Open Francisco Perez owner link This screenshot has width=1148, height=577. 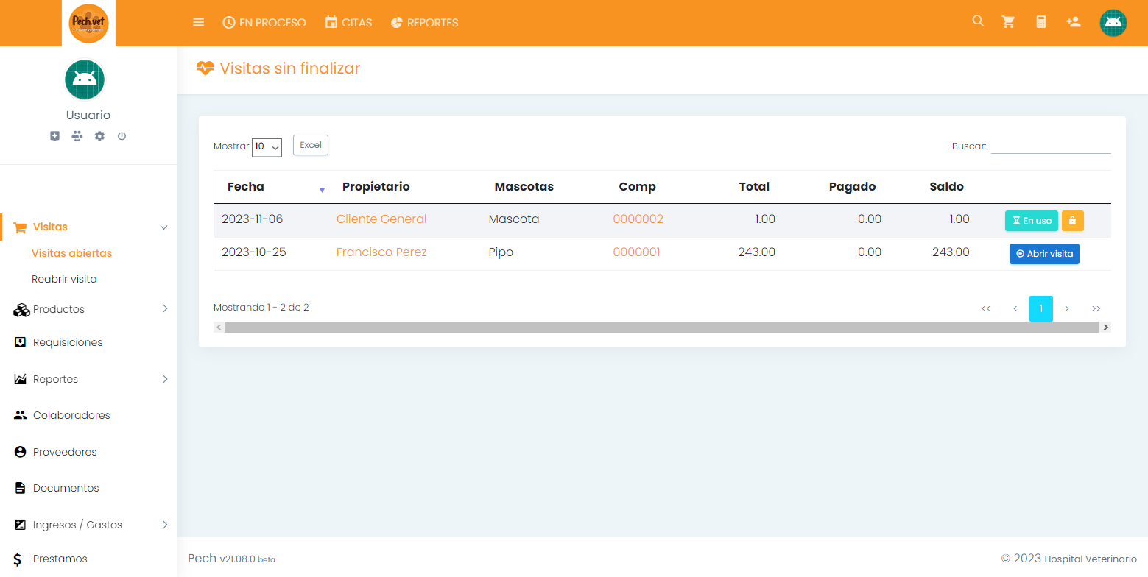pyautogui.click(x=381, y=252)
